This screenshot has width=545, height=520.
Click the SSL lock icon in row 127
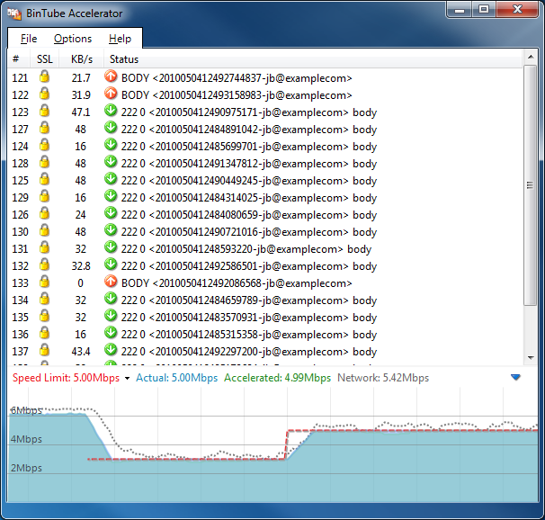[44, 128]
